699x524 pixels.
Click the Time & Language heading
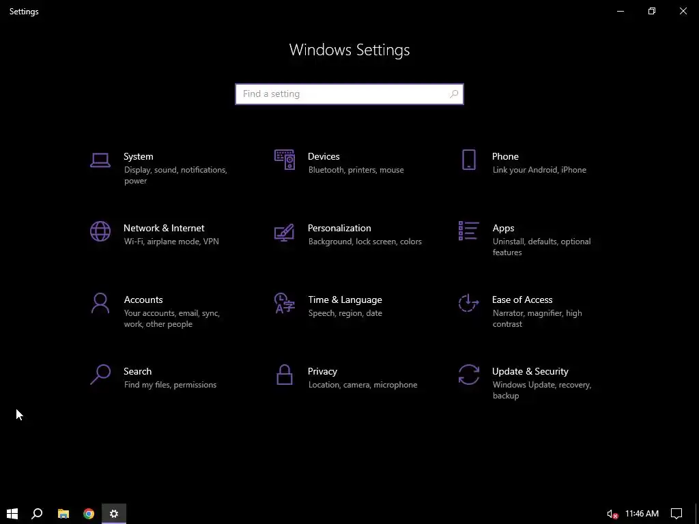345,300
